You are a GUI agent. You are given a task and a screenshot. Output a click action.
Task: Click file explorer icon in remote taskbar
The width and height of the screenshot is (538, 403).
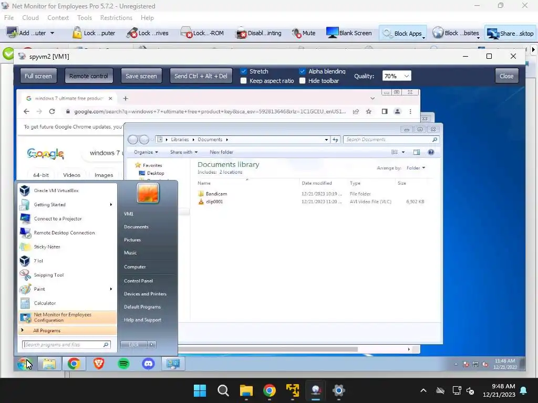click(x=49, y=364)
